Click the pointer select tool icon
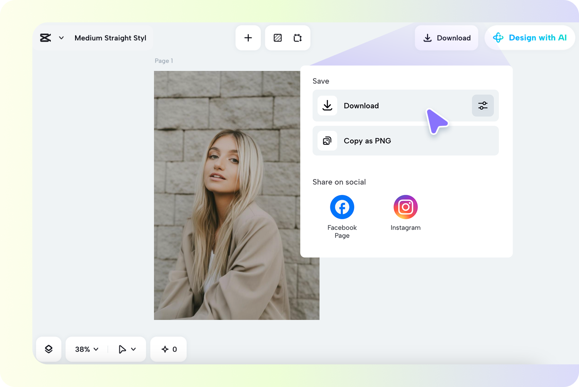 [122, 349]
